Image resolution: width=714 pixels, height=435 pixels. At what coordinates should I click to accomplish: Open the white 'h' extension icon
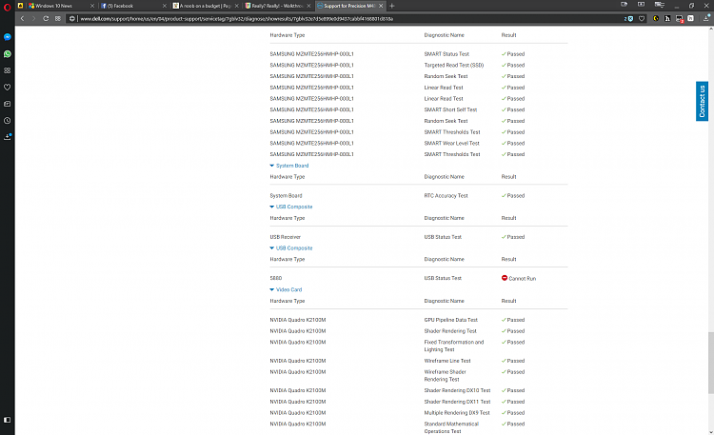[691, 19]
